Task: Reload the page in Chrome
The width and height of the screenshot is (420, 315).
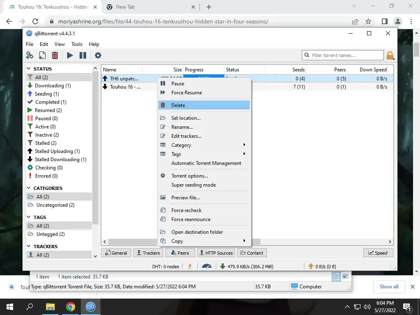Action: click(35, 21)
